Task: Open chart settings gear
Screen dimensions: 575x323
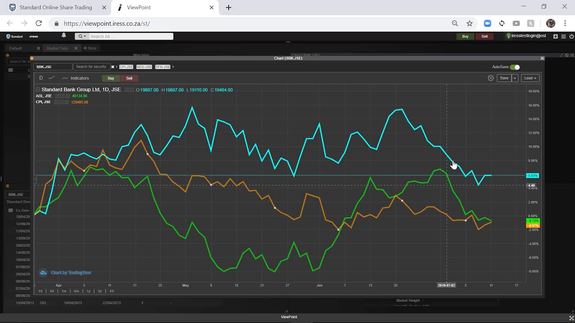Action: [491, 78]
